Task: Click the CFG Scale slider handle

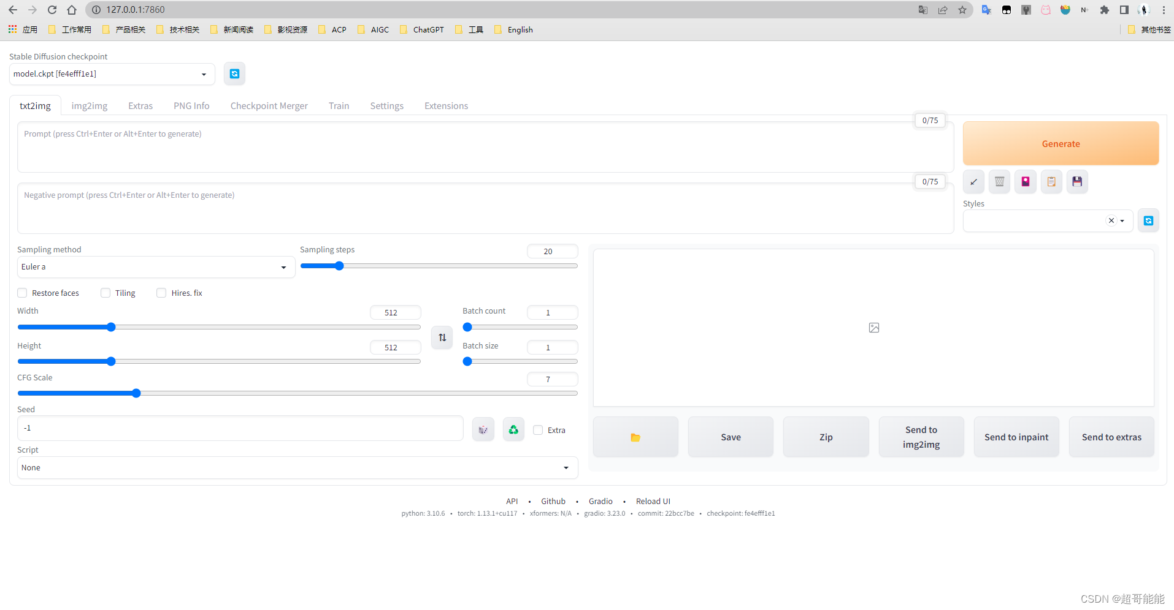Action: point(136,393)
